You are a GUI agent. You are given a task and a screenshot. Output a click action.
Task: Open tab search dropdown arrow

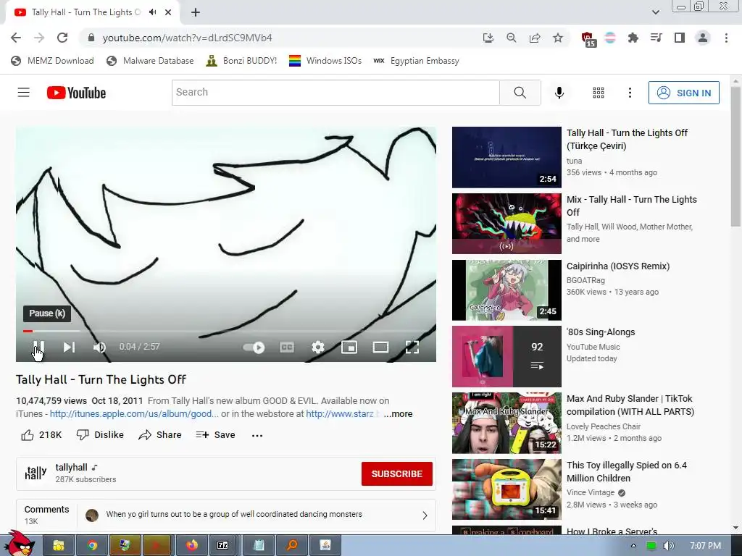click(x=655, y=12)
